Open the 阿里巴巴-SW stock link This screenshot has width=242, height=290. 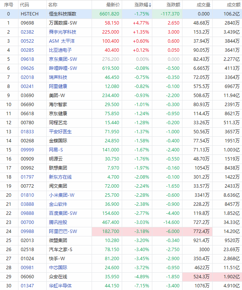pos(63,231)
